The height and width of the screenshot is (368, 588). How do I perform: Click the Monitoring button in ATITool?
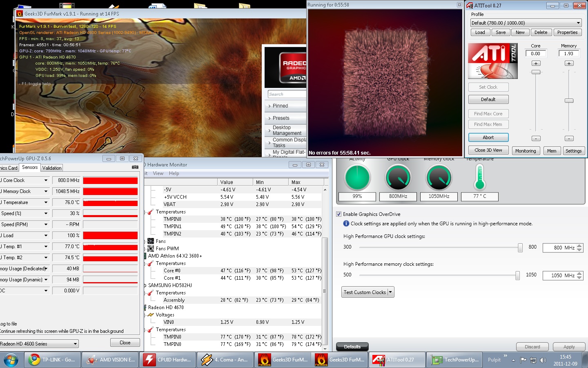(x=525, y=151)
